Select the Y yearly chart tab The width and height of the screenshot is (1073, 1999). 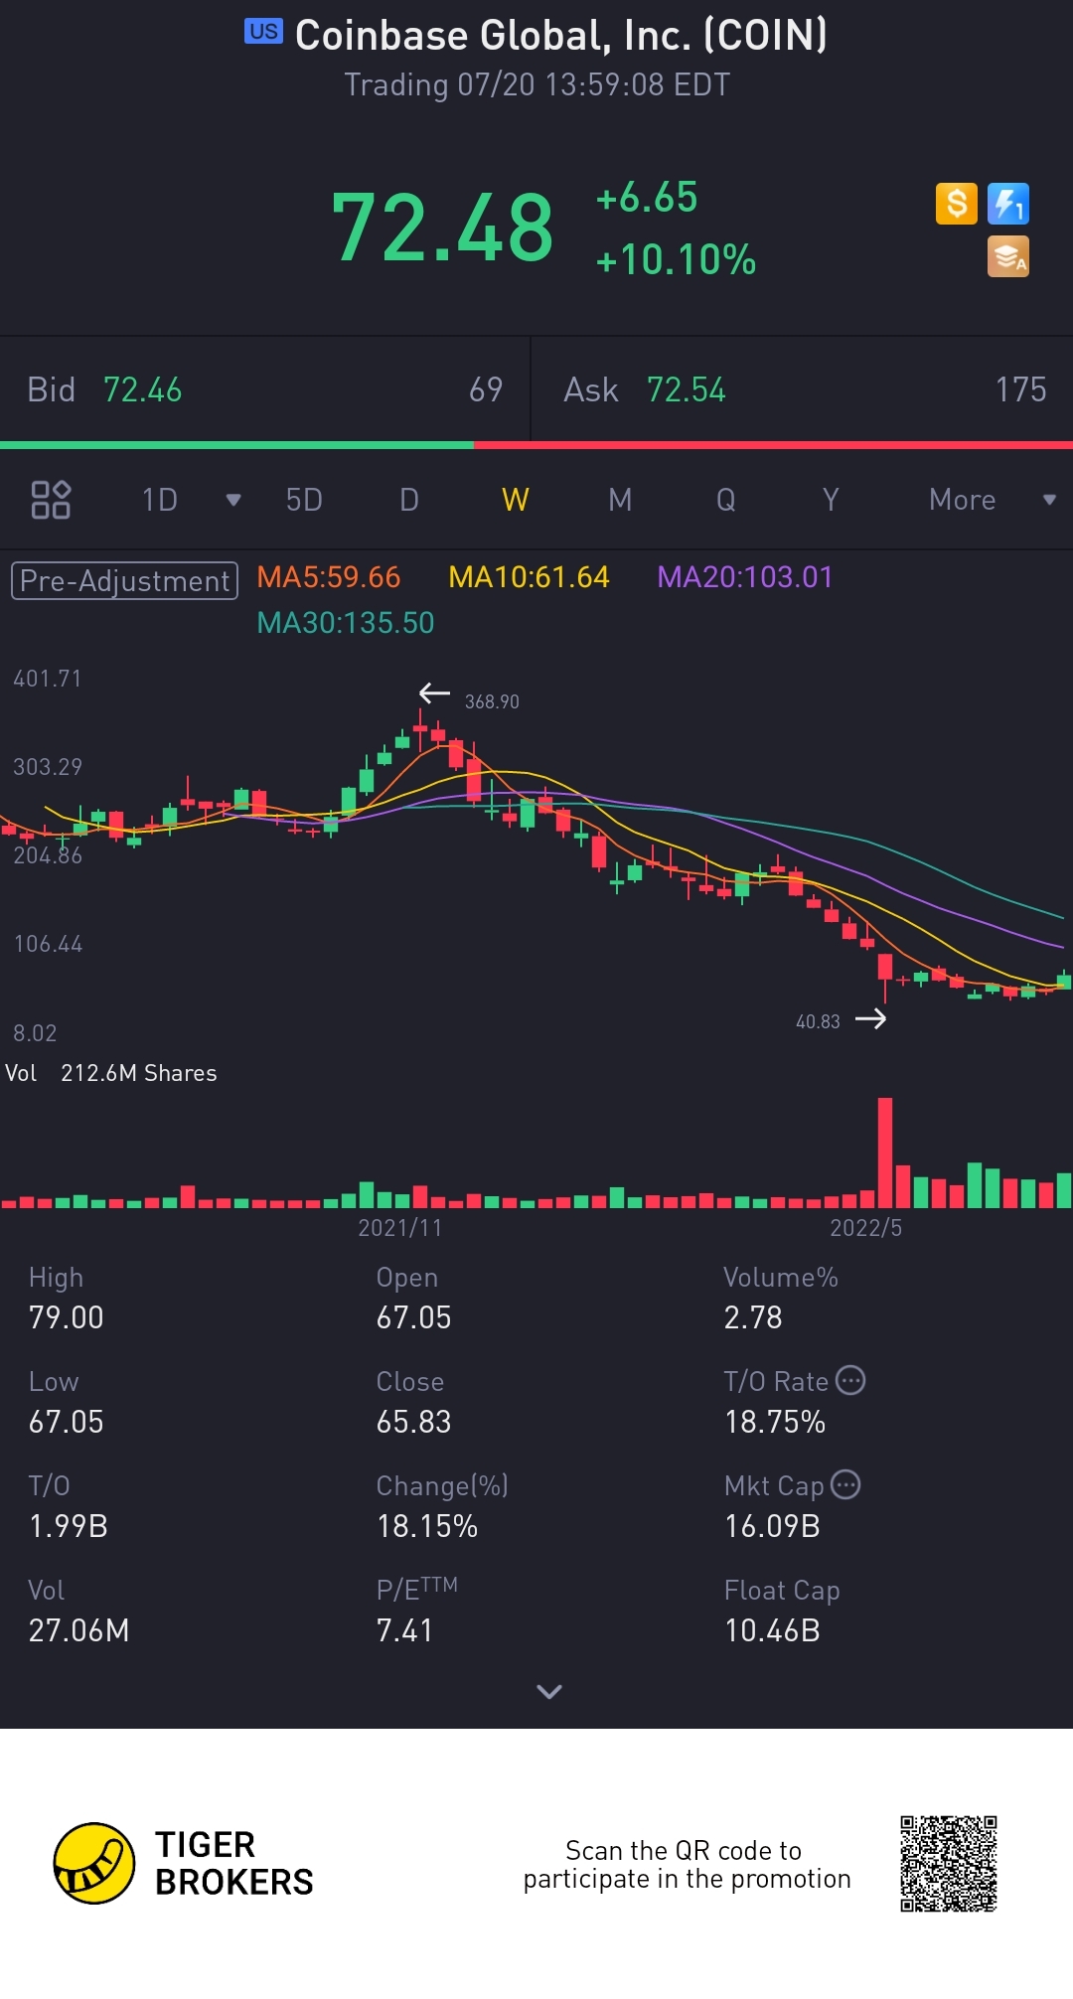(831, 500)
